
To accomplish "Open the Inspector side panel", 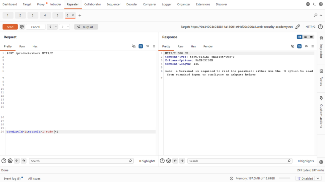I will click(x=321, y=48).
